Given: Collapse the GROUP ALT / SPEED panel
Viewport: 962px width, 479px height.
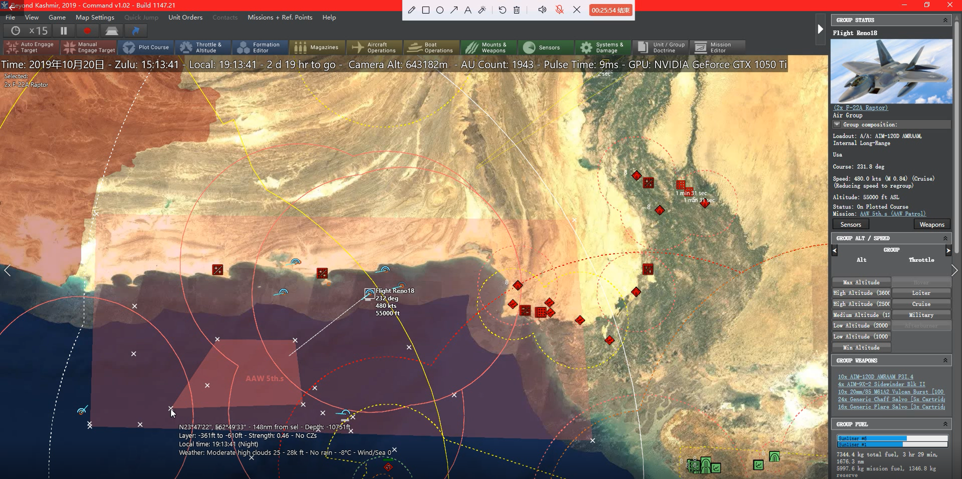Looking at the screenshot, I should tap(945, 238).
